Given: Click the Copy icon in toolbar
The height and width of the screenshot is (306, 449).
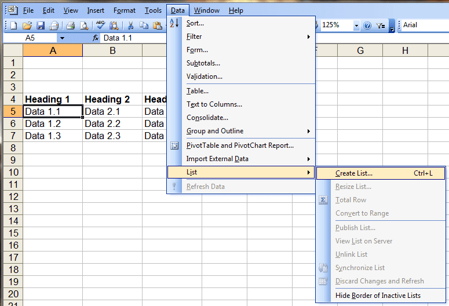Looking at the screenshot, I should [144, 25].
